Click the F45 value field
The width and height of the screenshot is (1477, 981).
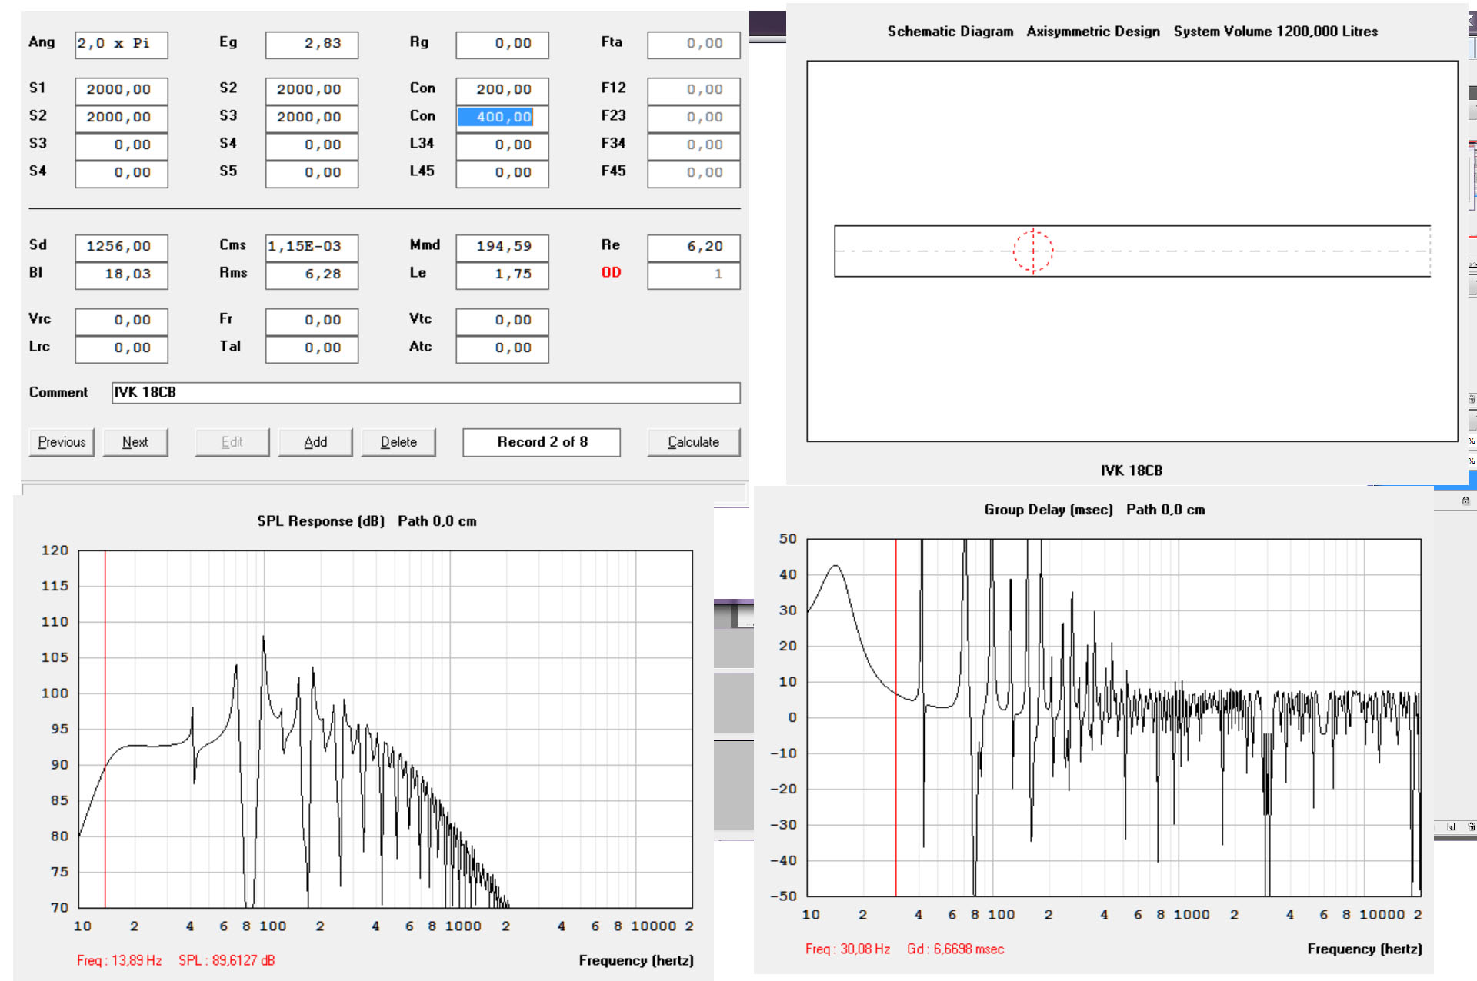[693, 173]
